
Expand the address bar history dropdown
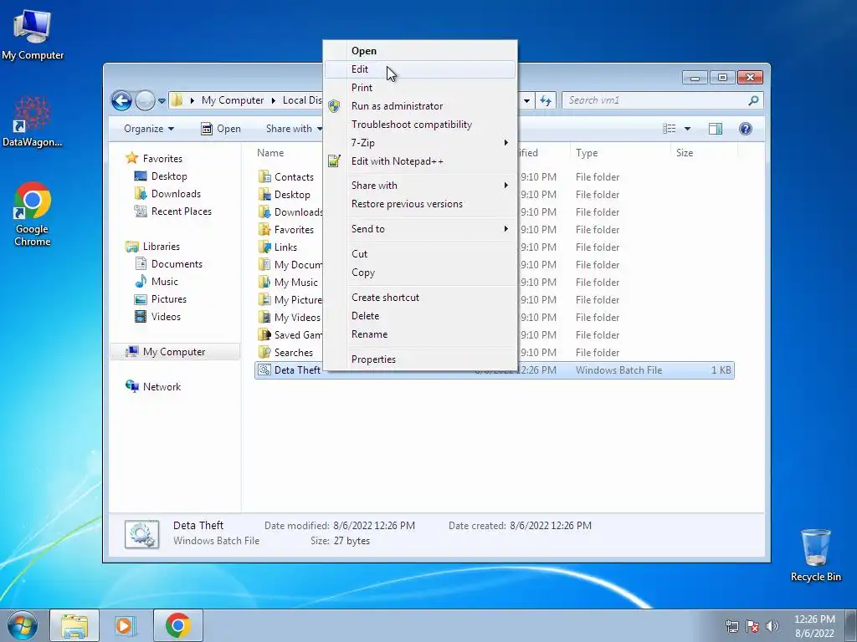coord(527,100)
